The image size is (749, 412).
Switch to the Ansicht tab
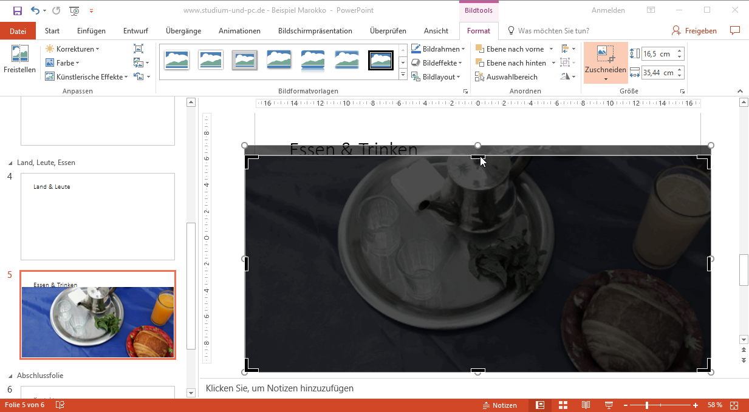[x=436, y=31]
